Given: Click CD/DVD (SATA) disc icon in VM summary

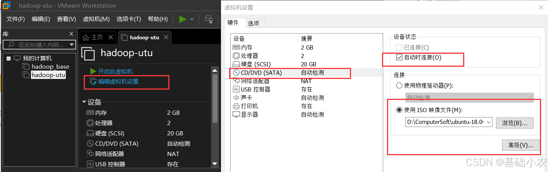Looking at the screenshot, I should [x=90, y=144].
